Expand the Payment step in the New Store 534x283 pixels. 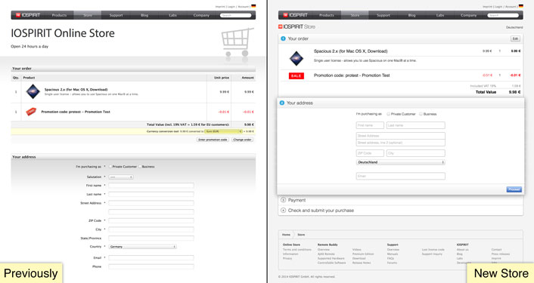click(x=401, y=200)
